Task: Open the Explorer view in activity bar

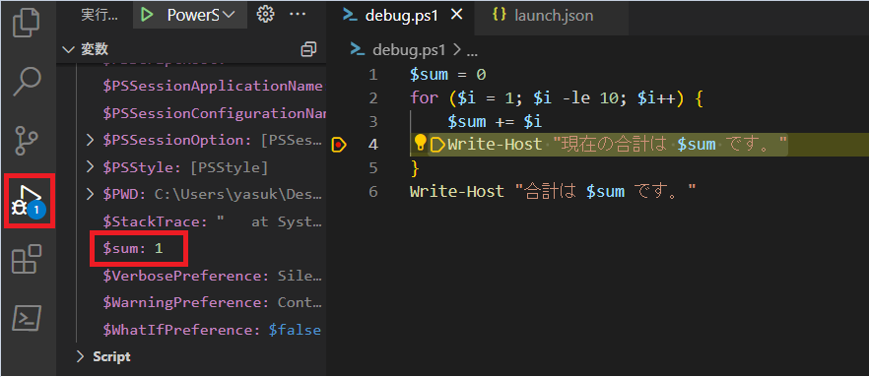Action: tap(27, 24)
